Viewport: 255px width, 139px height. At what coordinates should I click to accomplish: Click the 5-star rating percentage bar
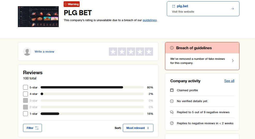(92, 87)
